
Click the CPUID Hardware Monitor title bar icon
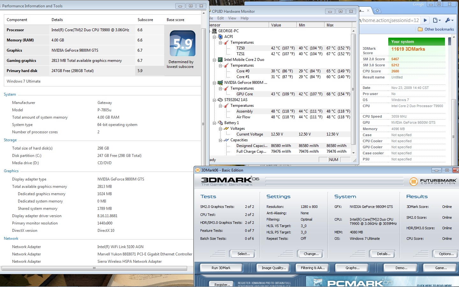[x=210, y=11]
